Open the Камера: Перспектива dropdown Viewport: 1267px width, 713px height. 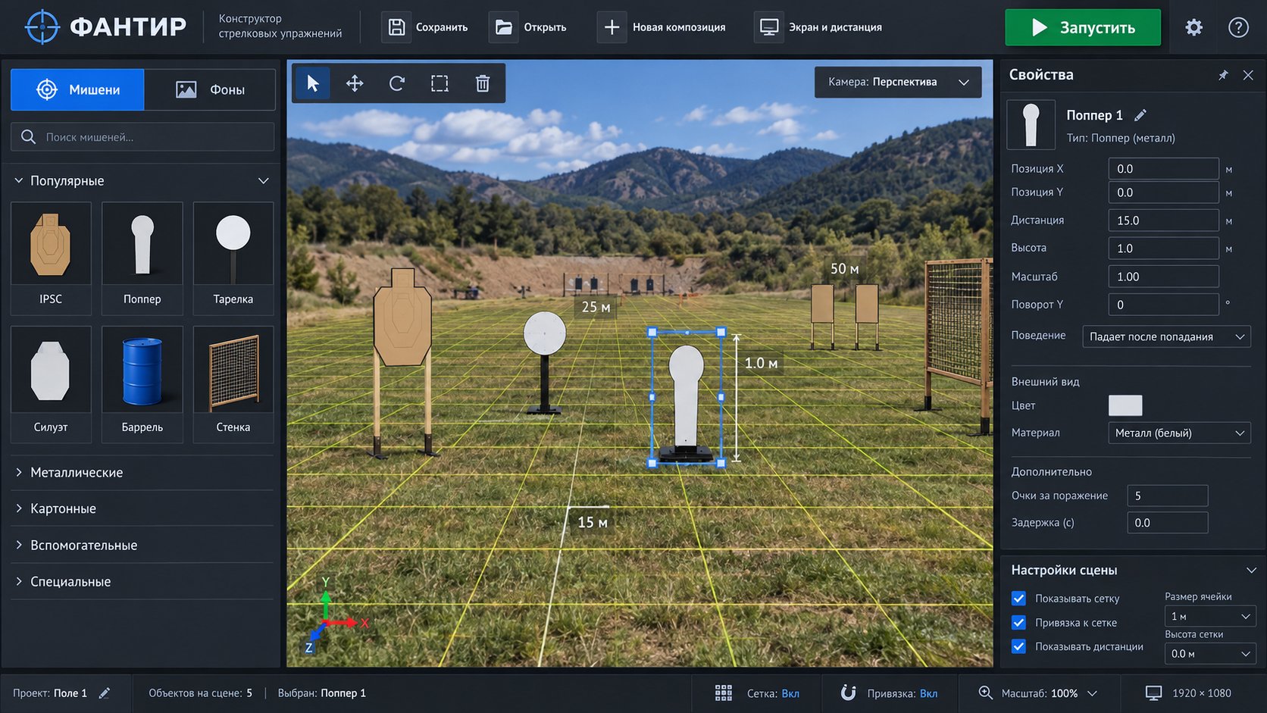[898, 82]
